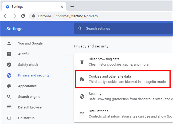Image resolution: width=173 pixels, height=125 pixels.
Task: Focus the Search settings box
Action: tap(123, 29)
